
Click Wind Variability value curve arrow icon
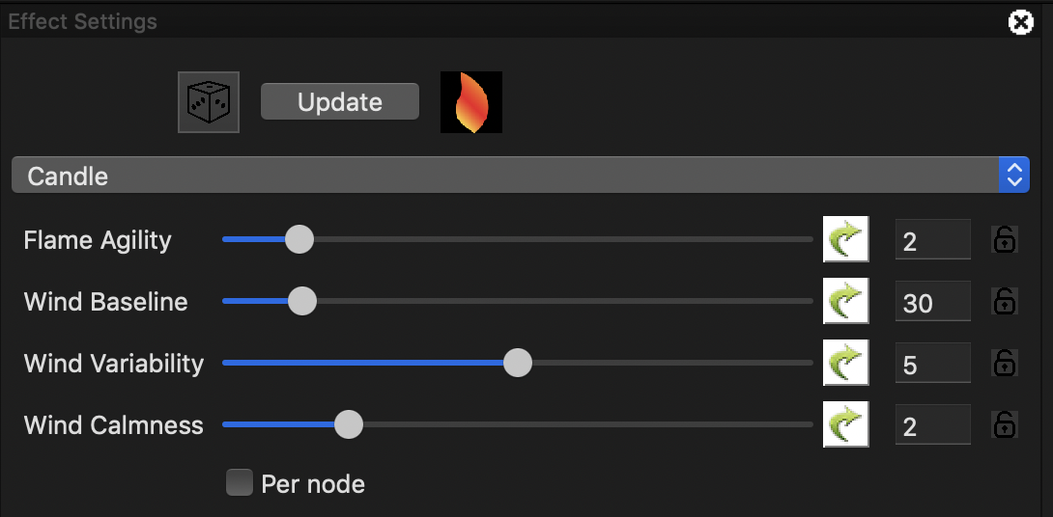pos(845,363)
